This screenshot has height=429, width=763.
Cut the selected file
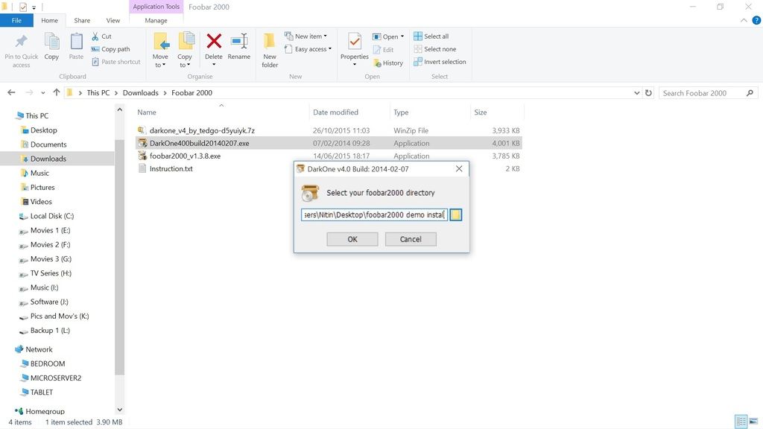(101, 36)
